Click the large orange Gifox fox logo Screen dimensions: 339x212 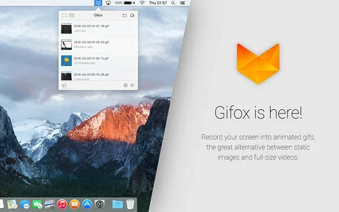[x=258, y=63]
